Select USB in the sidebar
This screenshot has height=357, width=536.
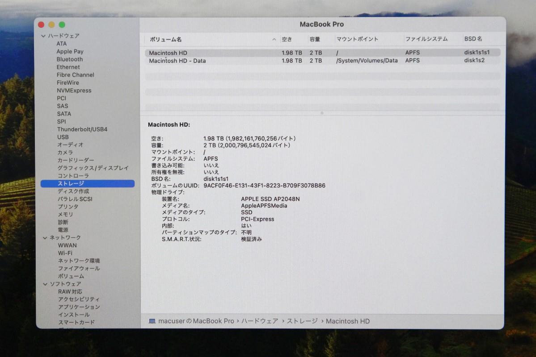click(63, 137)
